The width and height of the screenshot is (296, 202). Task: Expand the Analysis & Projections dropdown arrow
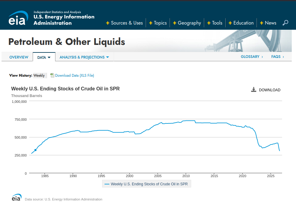coord(108,57)
